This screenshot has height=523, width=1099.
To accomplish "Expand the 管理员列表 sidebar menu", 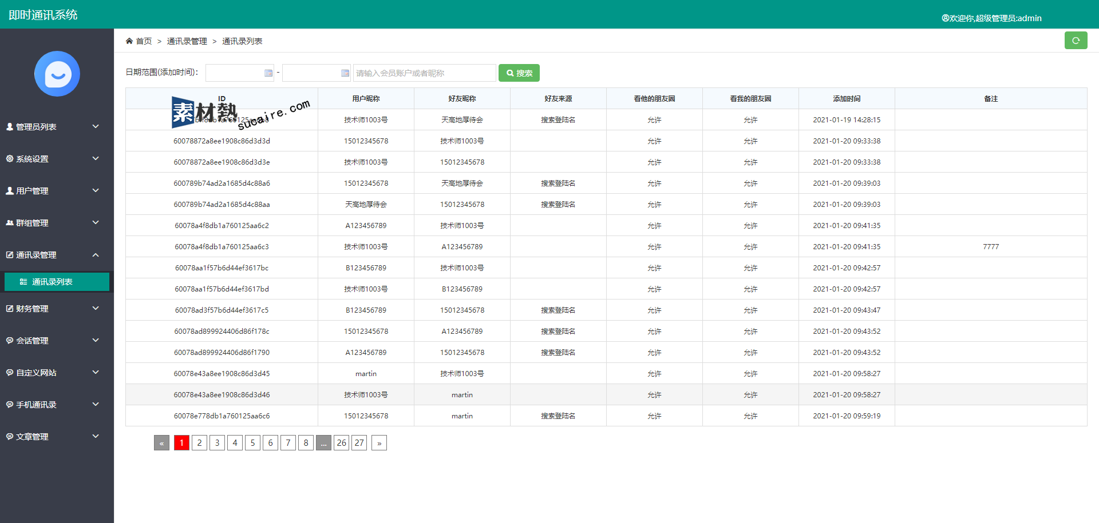I will tap(96, 126).
